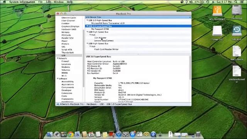Open the System Information menu
The image size is (247, 139).
22,2
